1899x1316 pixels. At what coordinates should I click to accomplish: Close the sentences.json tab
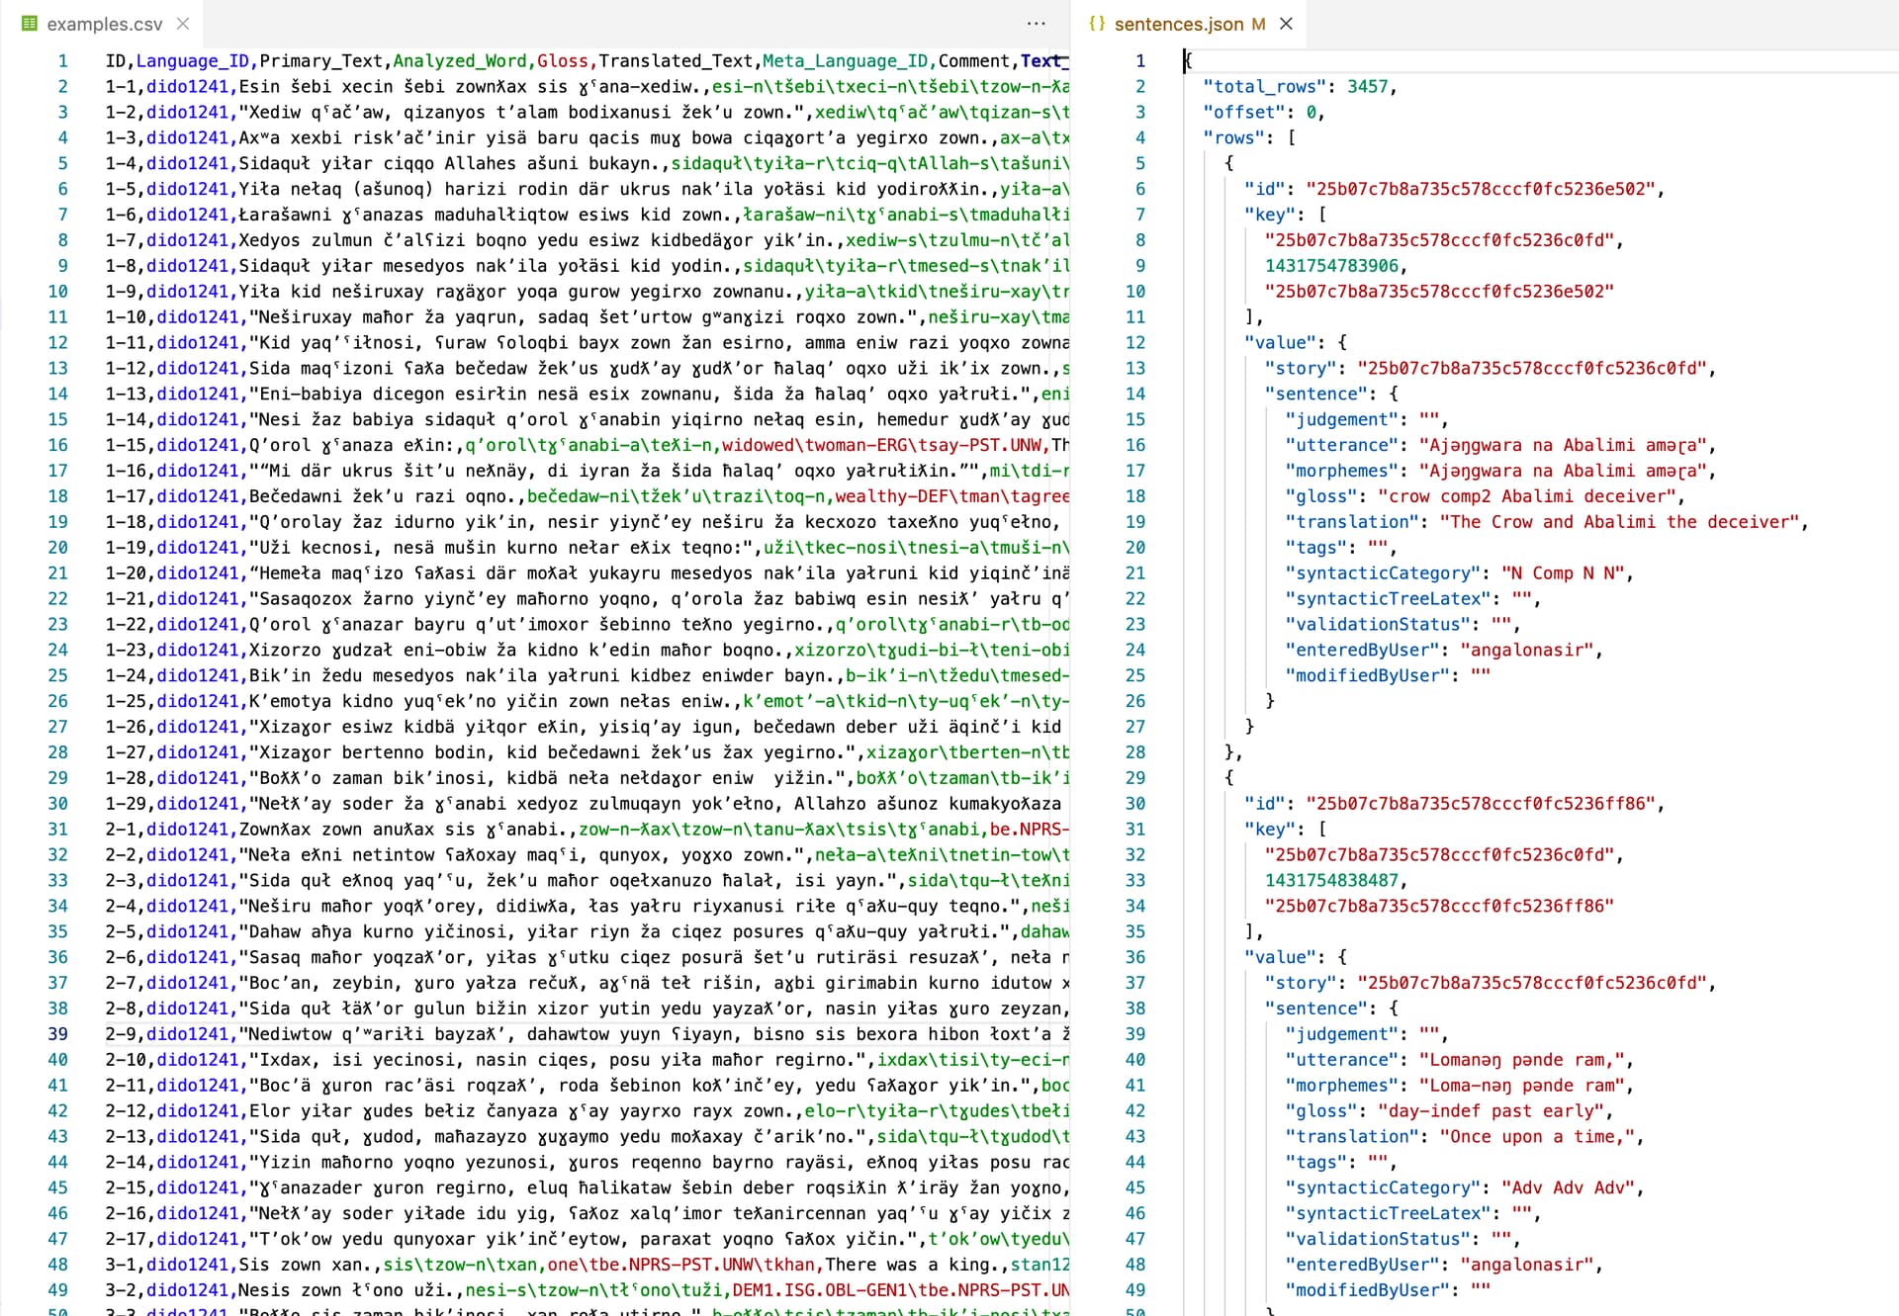tap(1286, 24)
